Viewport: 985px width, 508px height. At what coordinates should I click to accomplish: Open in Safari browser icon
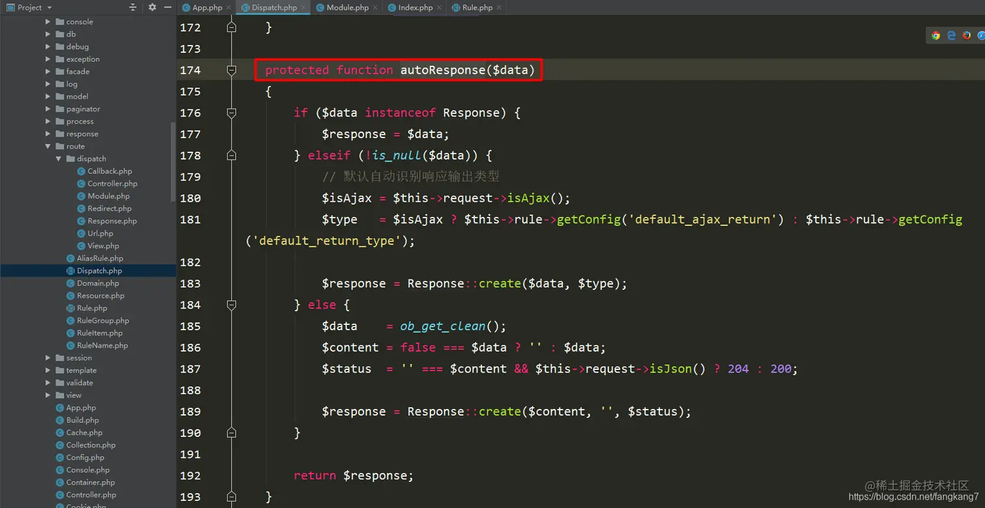[x=981, y=36]
